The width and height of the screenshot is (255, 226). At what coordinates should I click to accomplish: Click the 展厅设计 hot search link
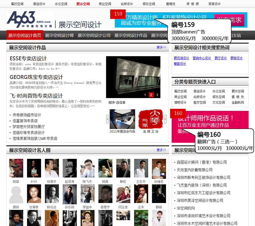pyautogui.click(x=221, y=58)
